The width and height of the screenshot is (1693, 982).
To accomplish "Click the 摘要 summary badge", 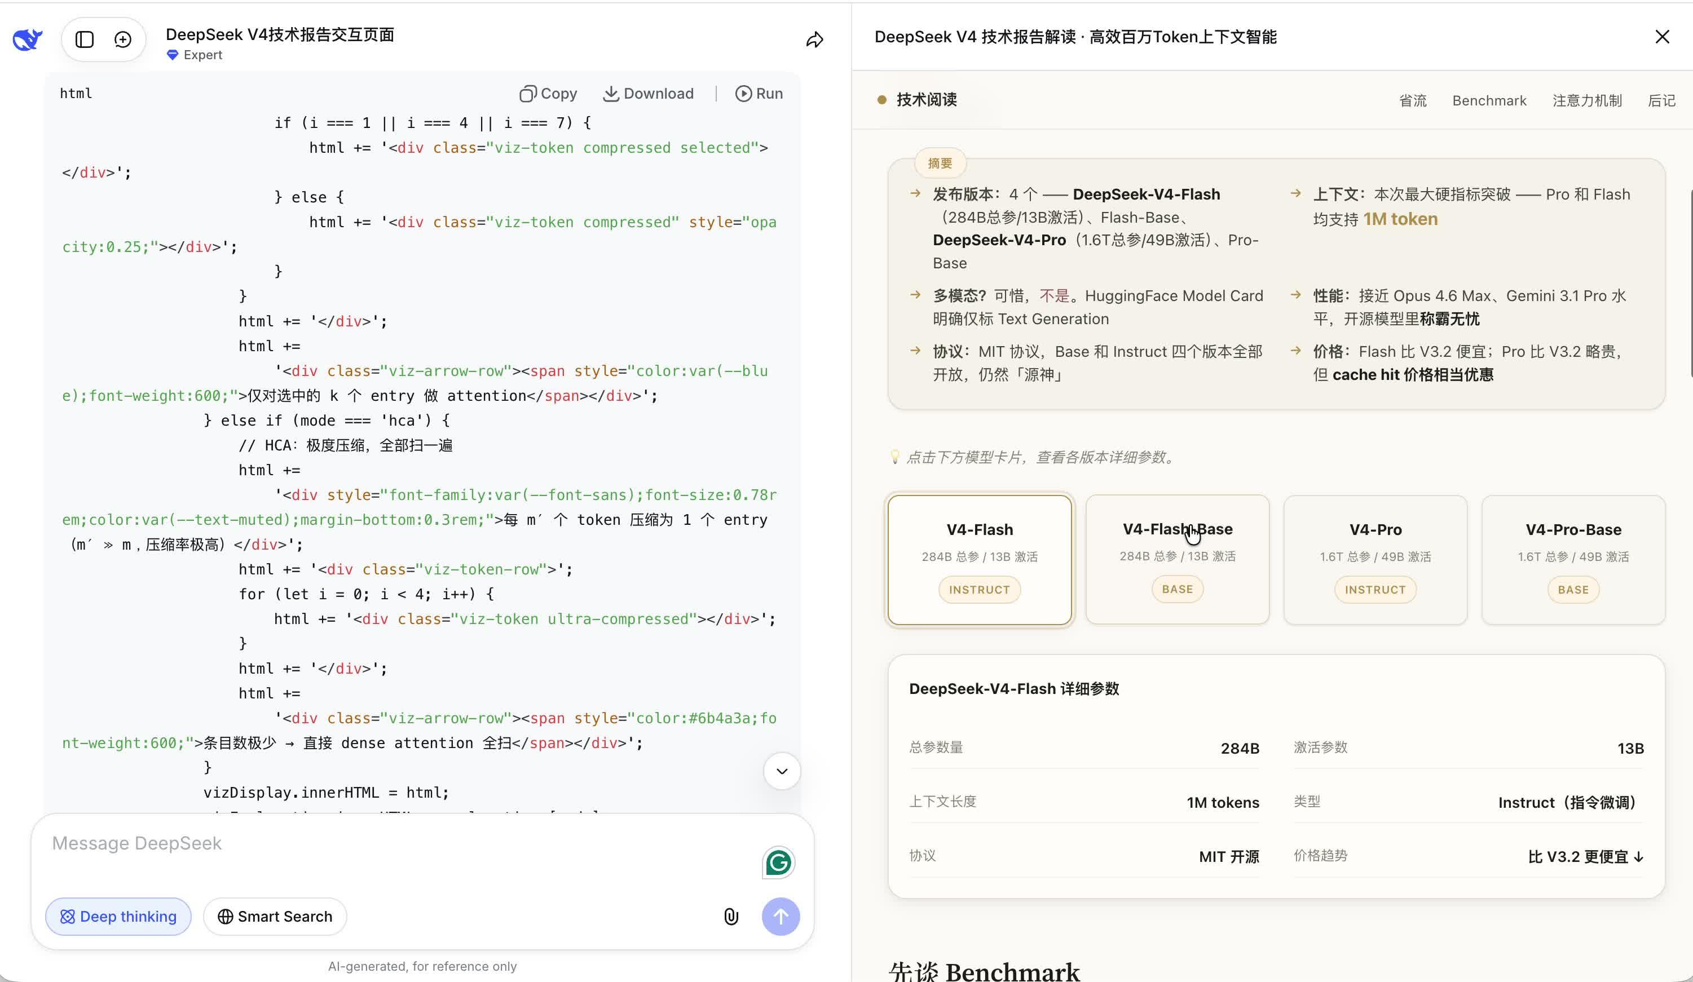I will coord(940,163).
